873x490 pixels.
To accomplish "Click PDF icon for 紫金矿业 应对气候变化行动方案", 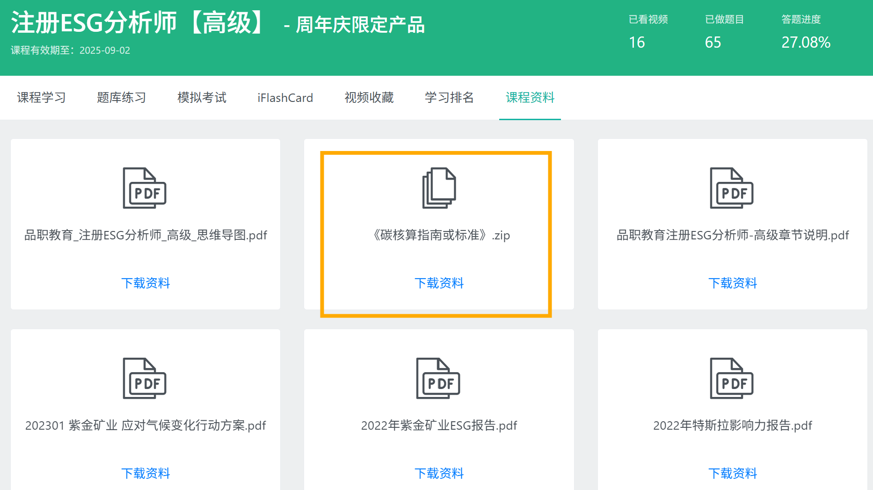I will point(145,378).
